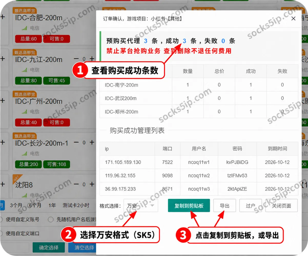Click the IDC-广州-200m card title
The image size is (308, 256).
(39, 101)
